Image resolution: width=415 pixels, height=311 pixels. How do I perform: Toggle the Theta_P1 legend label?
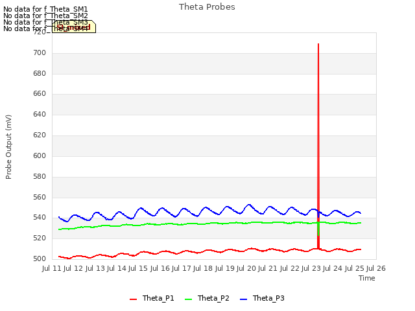tap(158, 298)
